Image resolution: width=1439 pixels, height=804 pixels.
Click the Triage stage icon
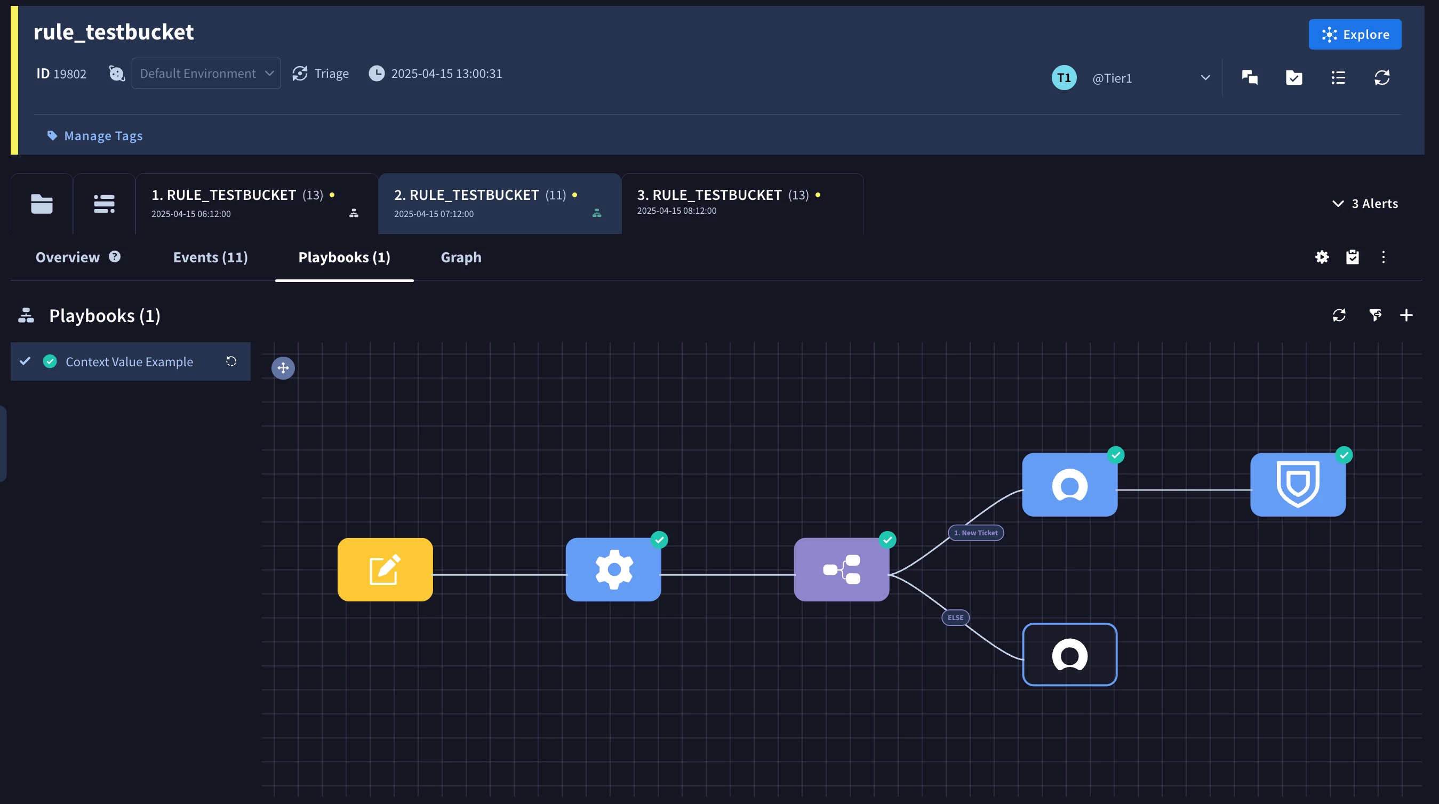pyautogui.click(x=300, y=73)
